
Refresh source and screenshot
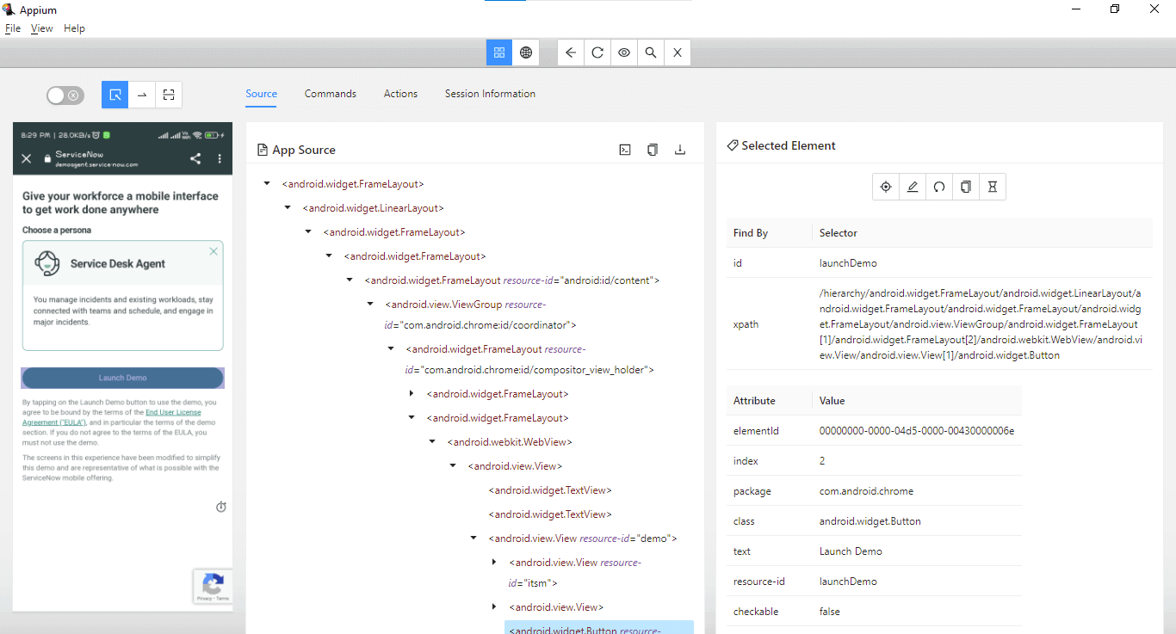(597, 52)
